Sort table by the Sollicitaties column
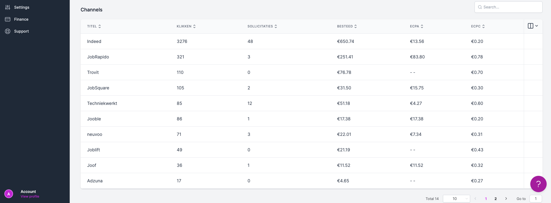The width and height of the screenshot is (551, 203). (262, 26)
